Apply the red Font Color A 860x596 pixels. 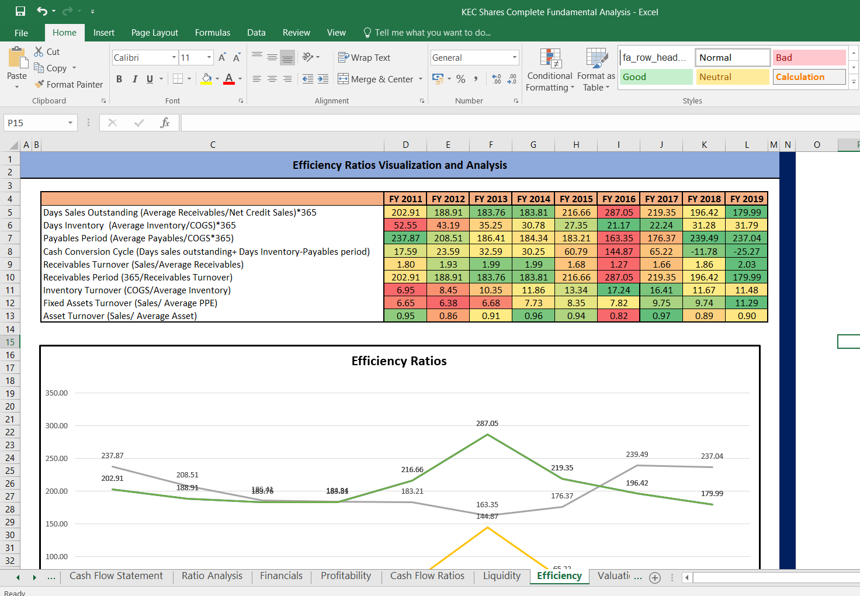[229, 79]
